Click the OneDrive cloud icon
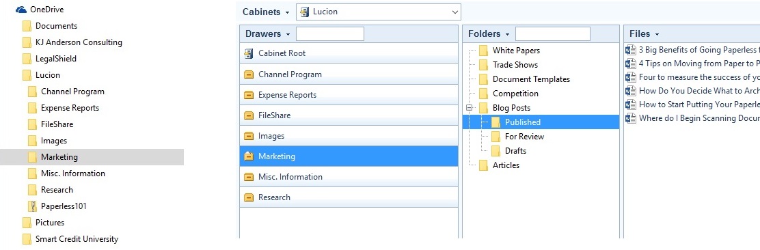The width and height of the screenshot is (760, 250). [21, 10]
